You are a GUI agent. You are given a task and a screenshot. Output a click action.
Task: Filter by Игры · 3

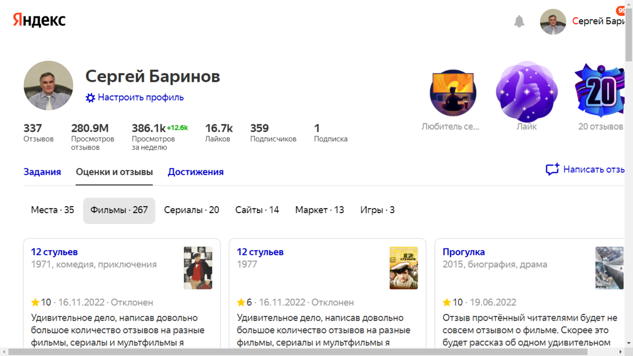(x=378, y=210)
